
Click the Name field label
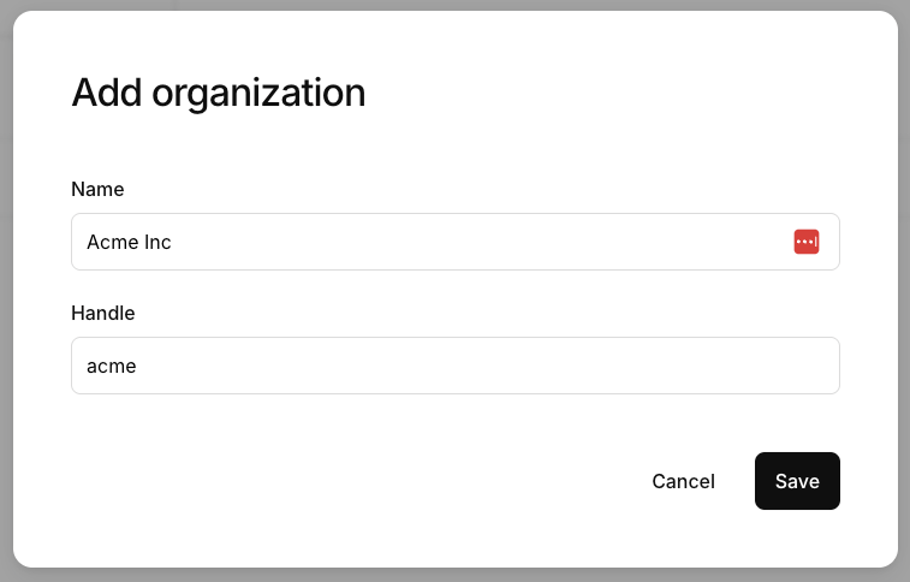tap(98, 189)
